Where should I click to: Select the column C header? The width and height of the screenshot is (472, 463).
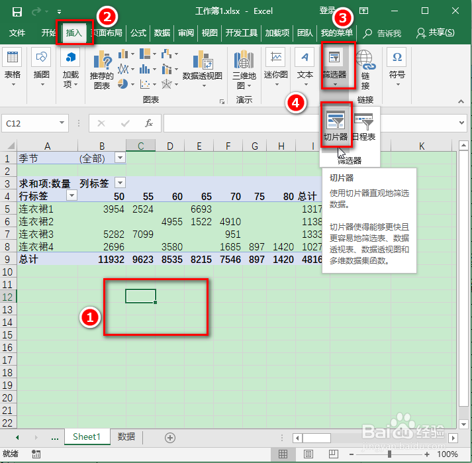[x=140, y=146]
